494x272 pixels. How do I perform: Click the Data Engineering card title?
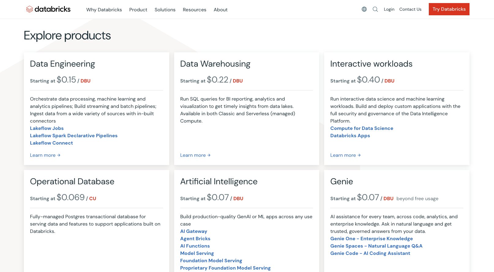(x=62, y=64)
